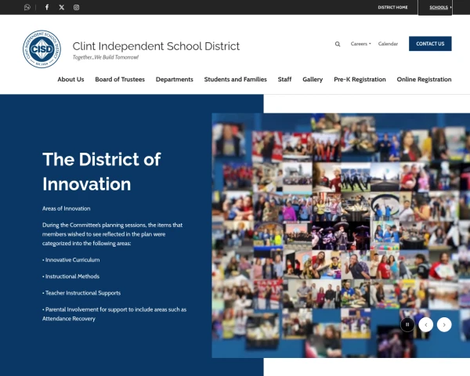Pause the slideshow
The image size is (470, 376).
pyautogui.click(x=407, y=324)
